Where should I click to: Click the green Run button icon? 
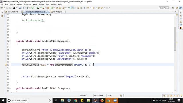32,8
